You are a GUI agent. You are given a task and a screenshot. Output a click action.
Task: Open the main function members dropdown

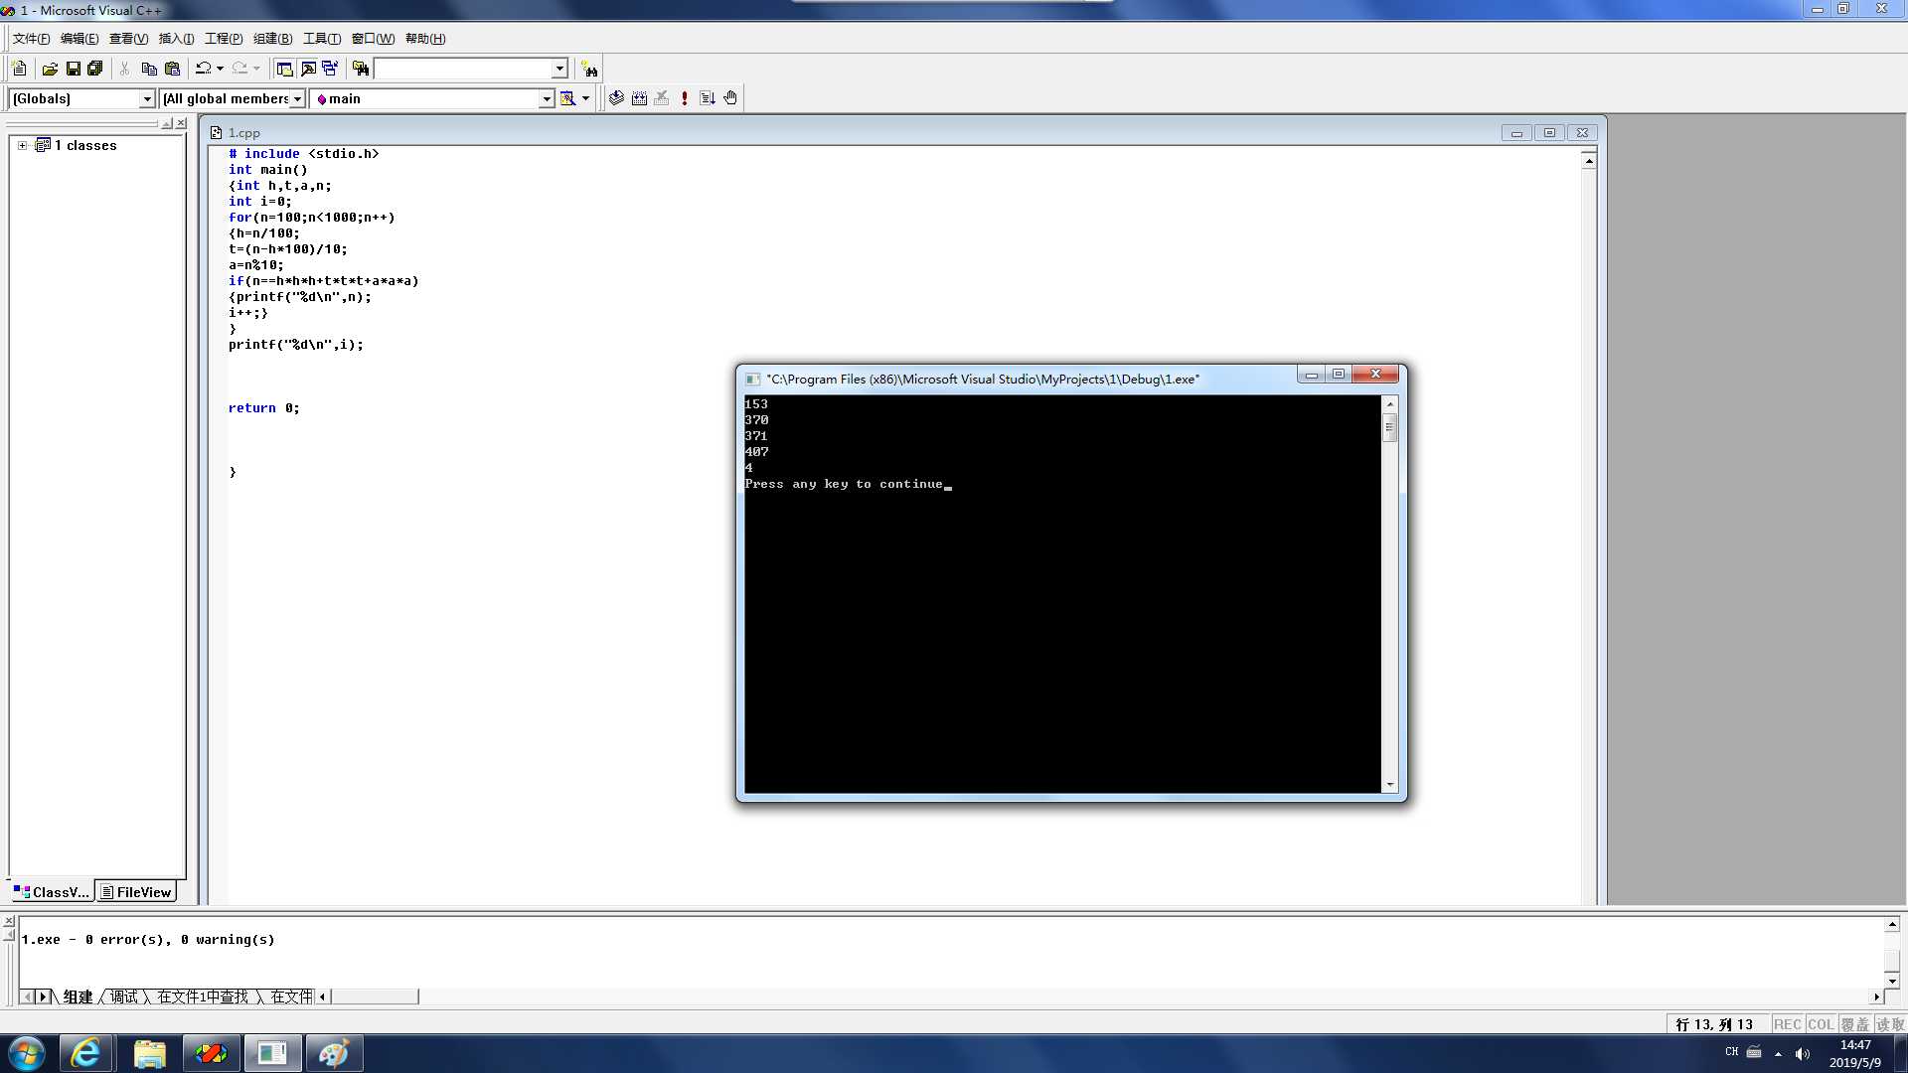(x=546, y=98)
